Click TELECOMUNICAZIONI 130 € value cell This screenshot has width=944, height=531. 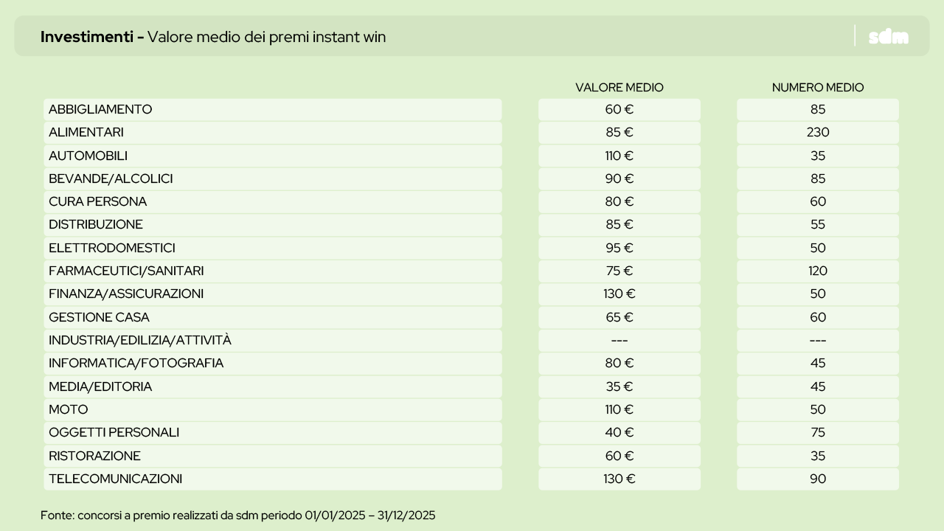coord(619,479)
